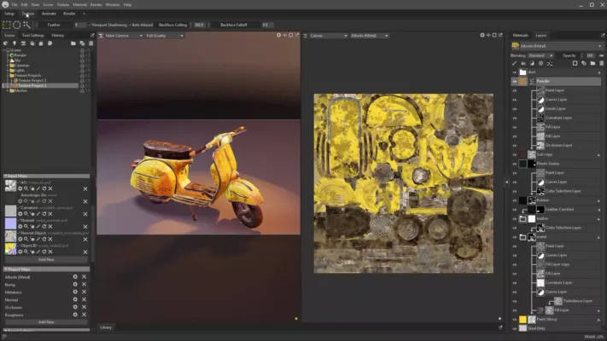Remove the Object ID input map row
Image resolution: width=607 pixels, height=341 pixels.
pyautogui.click(x=85, y=252)
